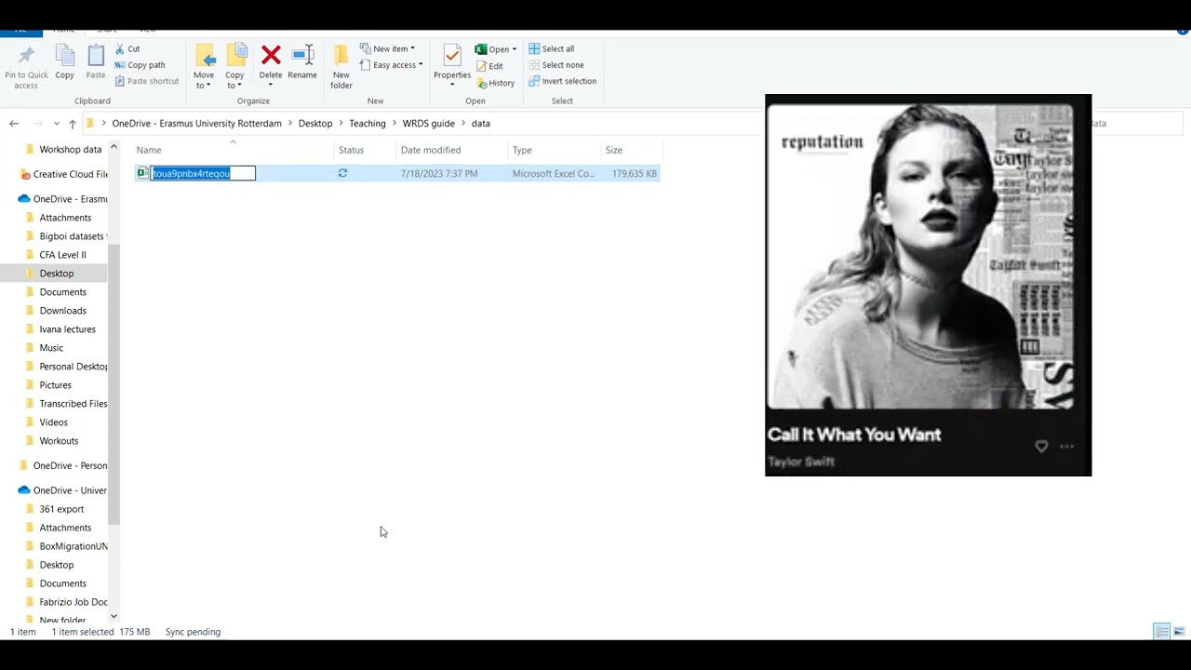Viewport: 1191px width, 670px height.
Task: Click Select none
Action: coord(556,65)
